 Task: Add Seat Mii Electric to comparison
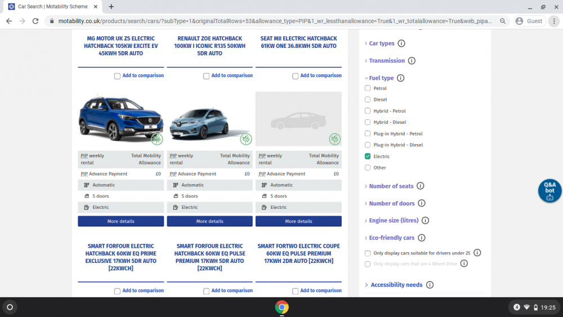point(295,76)
